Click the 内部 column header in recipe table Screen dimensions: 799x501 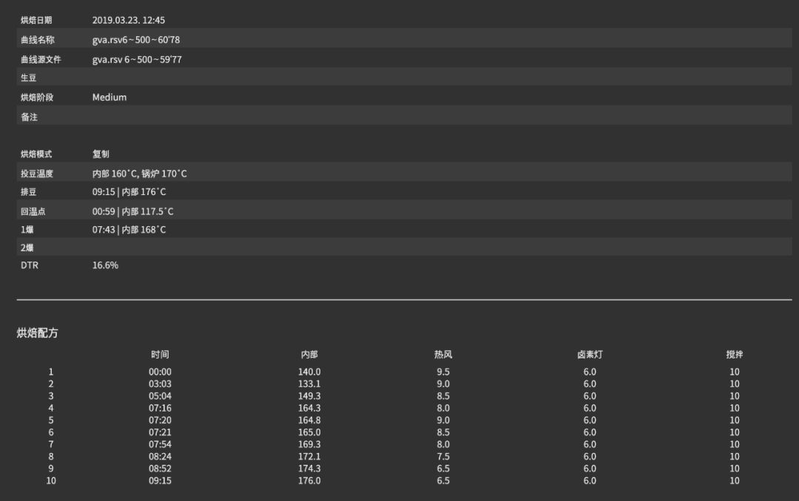[309, 355]
